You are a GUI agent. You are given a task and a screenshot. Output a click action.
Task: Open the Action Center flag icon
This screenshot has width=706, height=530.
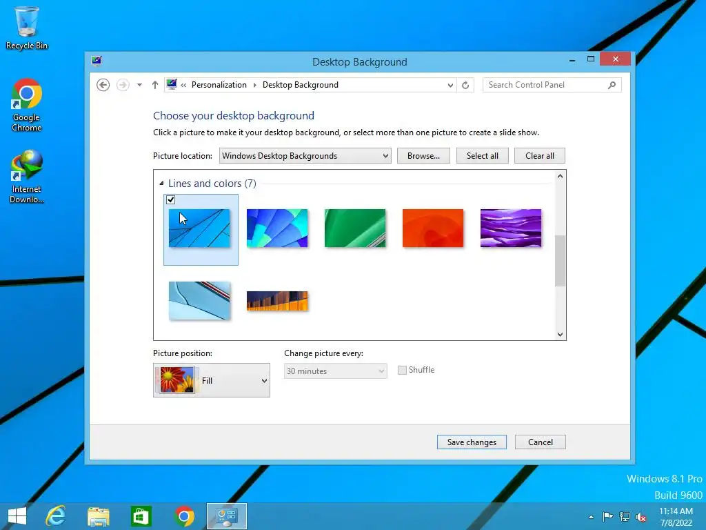(607, 516)
